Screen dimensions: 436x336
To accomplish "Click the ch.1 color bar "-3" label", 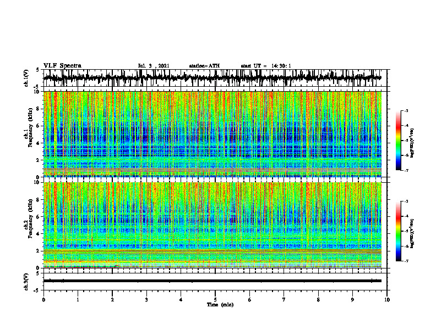I will [x=406, y=111].
